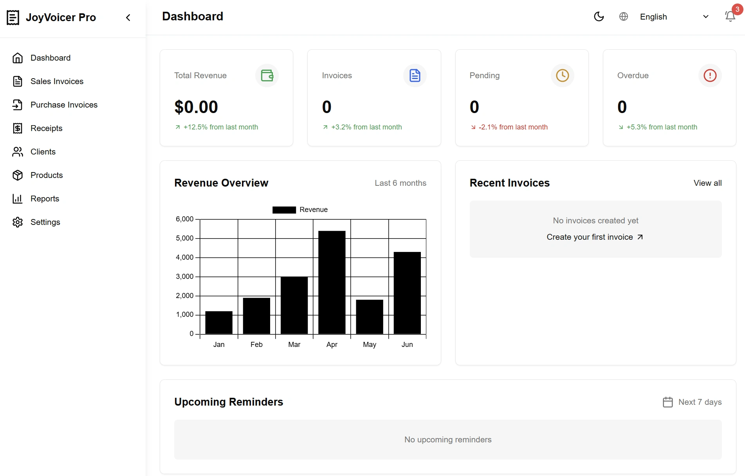Click the Clients people icon

point(18,152)
